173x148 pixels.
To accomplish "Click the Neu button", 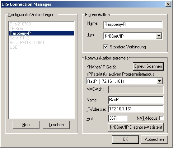I will pos(26,125).
